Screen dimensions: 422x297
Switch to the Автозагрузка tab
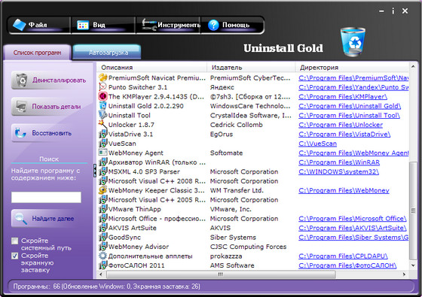108,53
